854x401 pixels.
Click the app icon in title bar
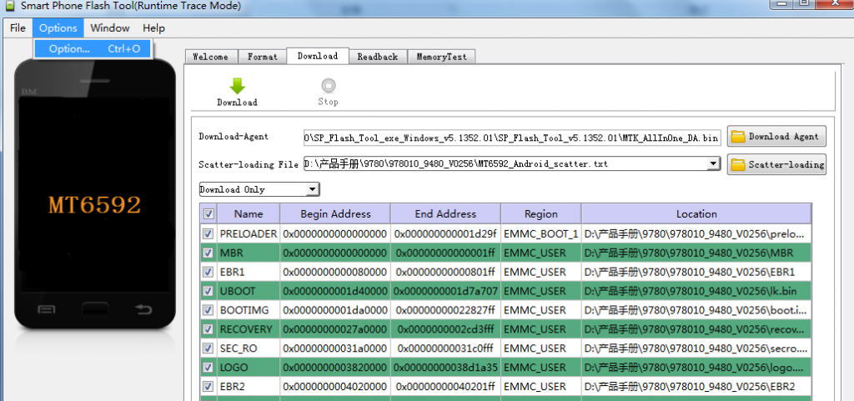[8, 6]
